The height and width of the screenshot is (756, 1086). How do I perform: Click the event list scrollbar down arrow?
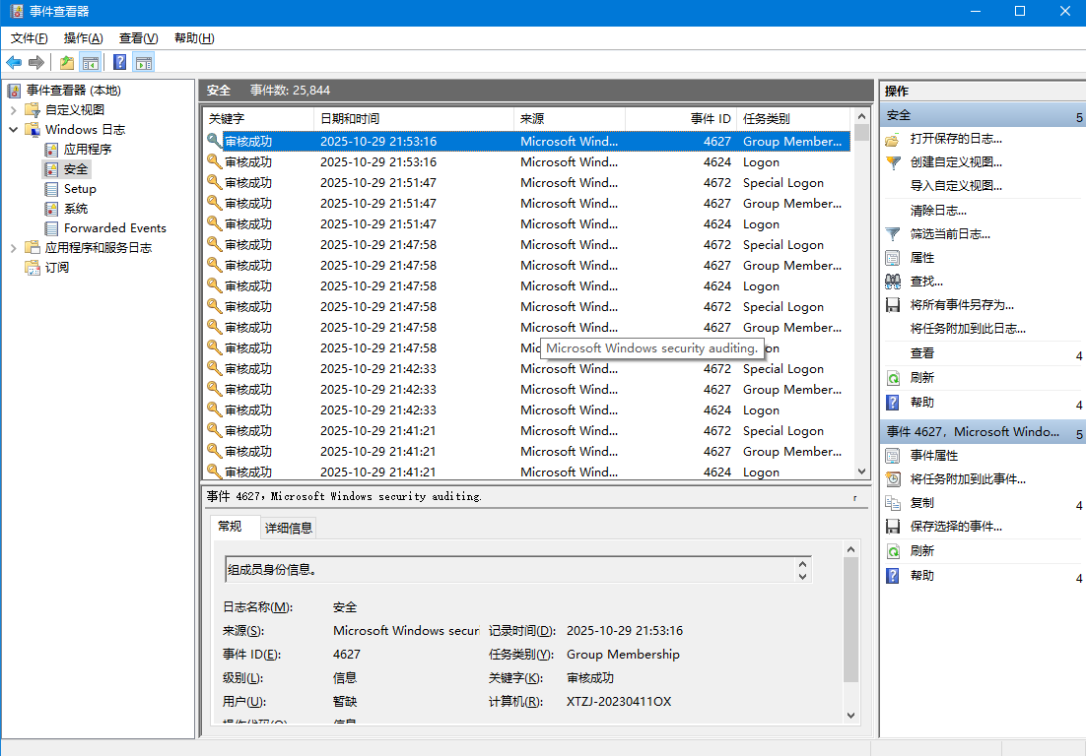click(862, 472)
